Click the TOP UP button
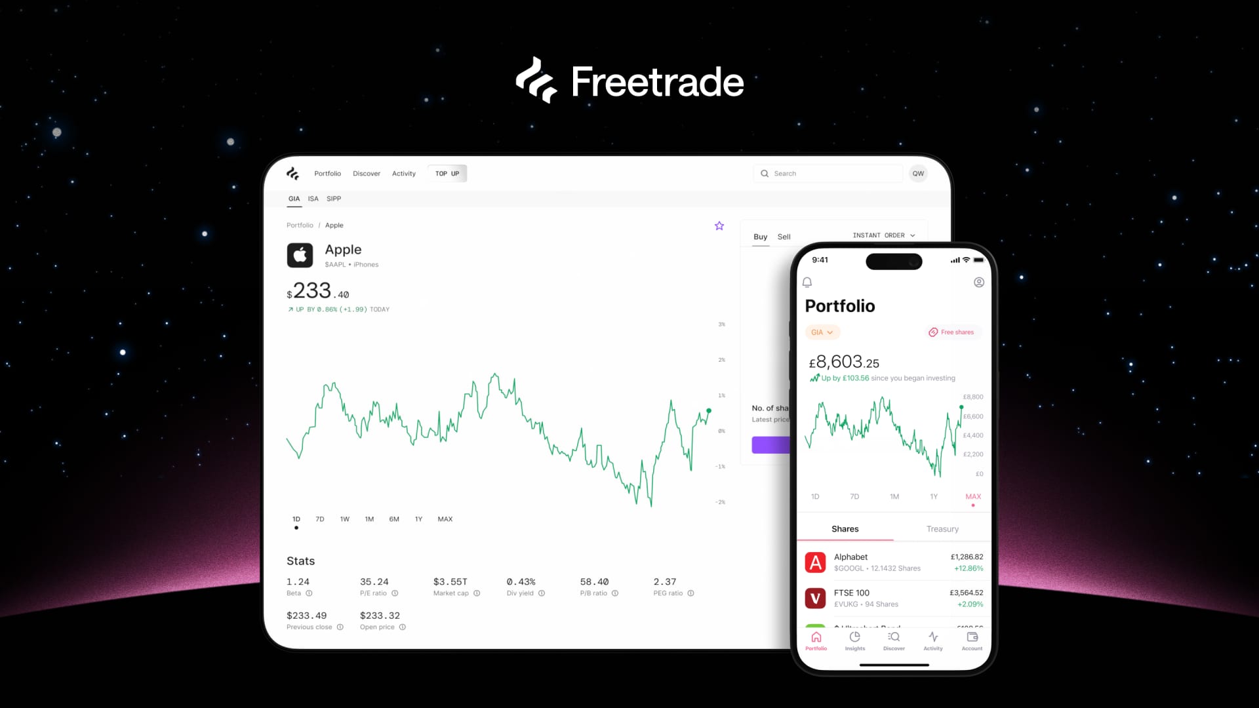The width and height of the screenshot is (1259, 708). 446,173
